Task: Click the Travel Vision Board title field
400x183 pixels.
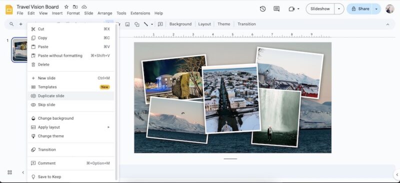Action: click(x=38, y=7)
